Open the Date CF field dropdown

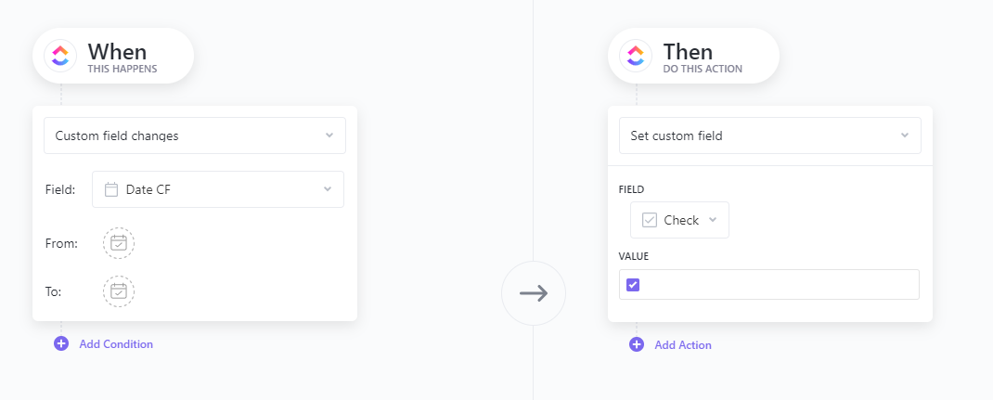point(218,189)
